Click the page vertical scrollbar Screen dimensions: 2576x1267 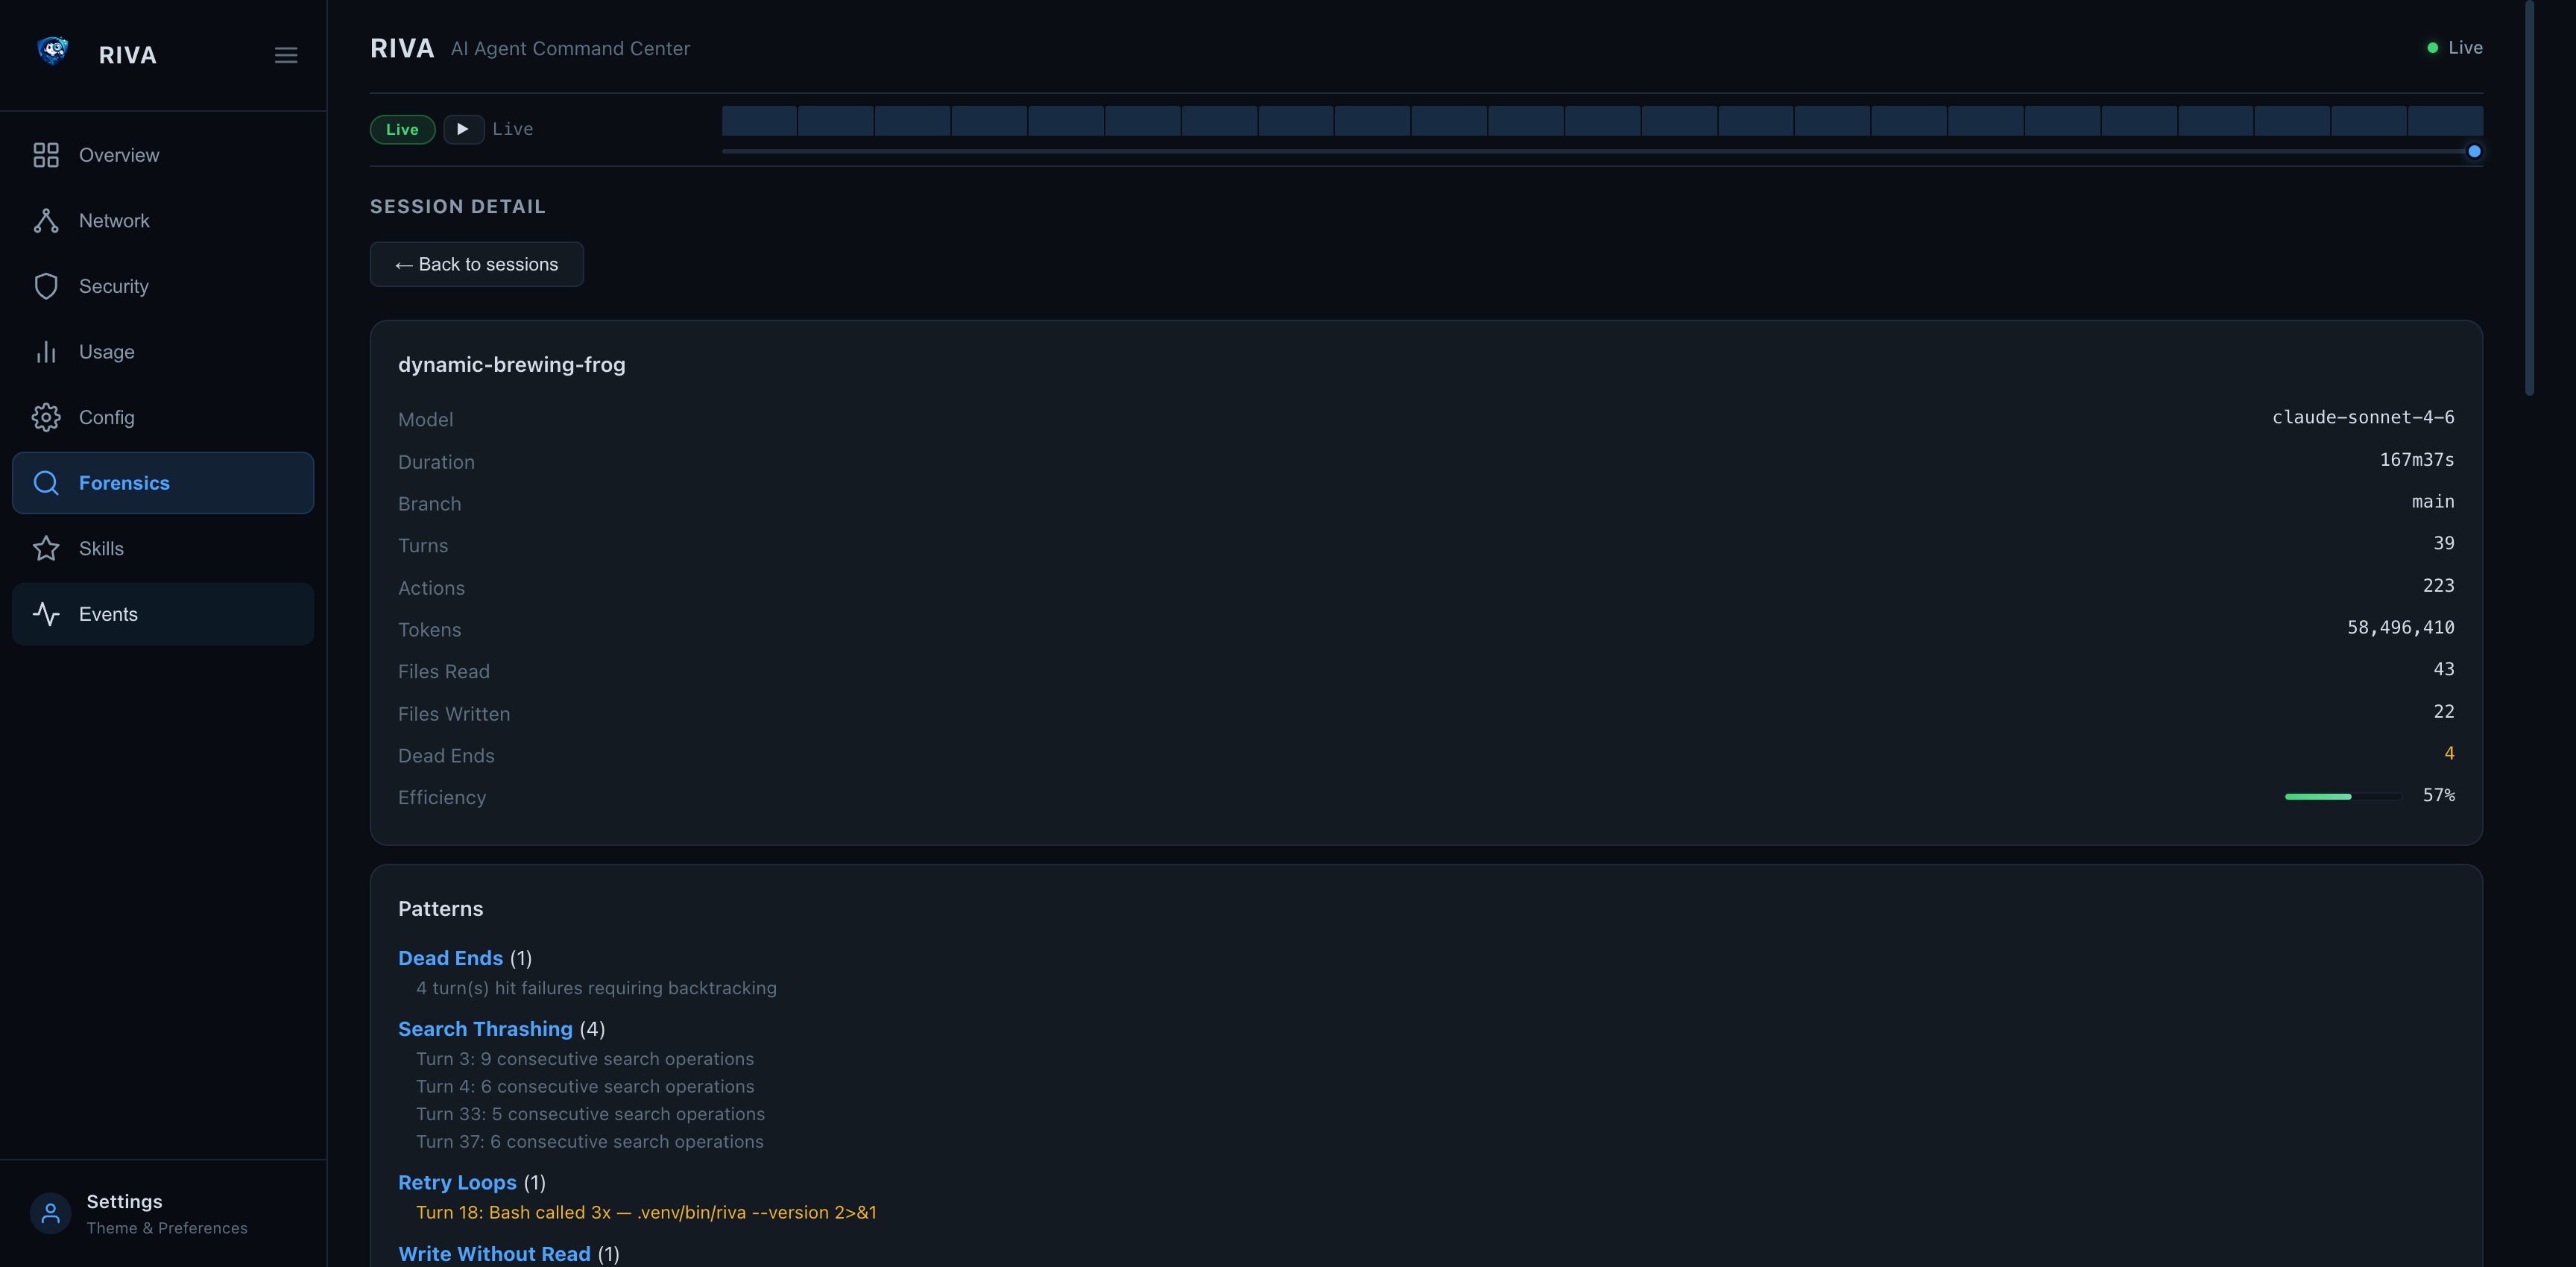click(2529, 200)
